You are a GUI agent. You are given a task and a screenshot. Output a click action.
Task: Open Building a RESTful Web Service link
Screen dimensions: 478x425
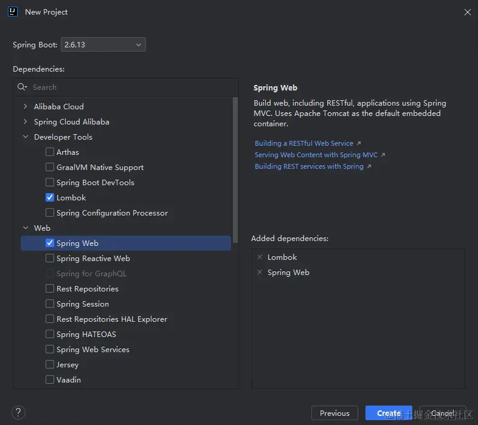(x=304, y=143)
